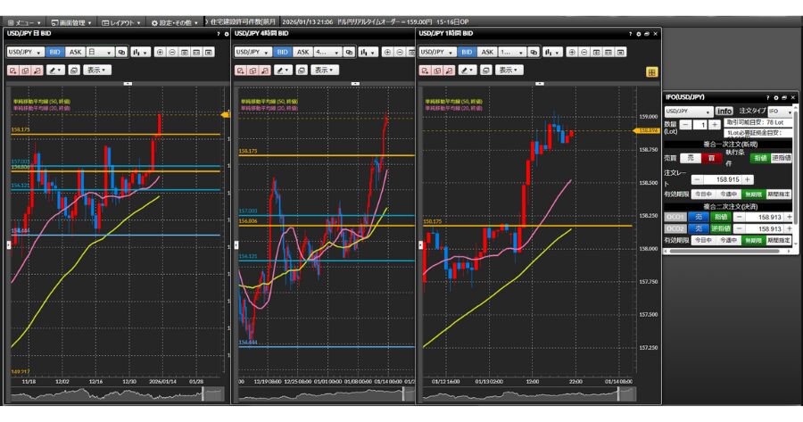Click help question mark on daily chart header

click(217, 34)
